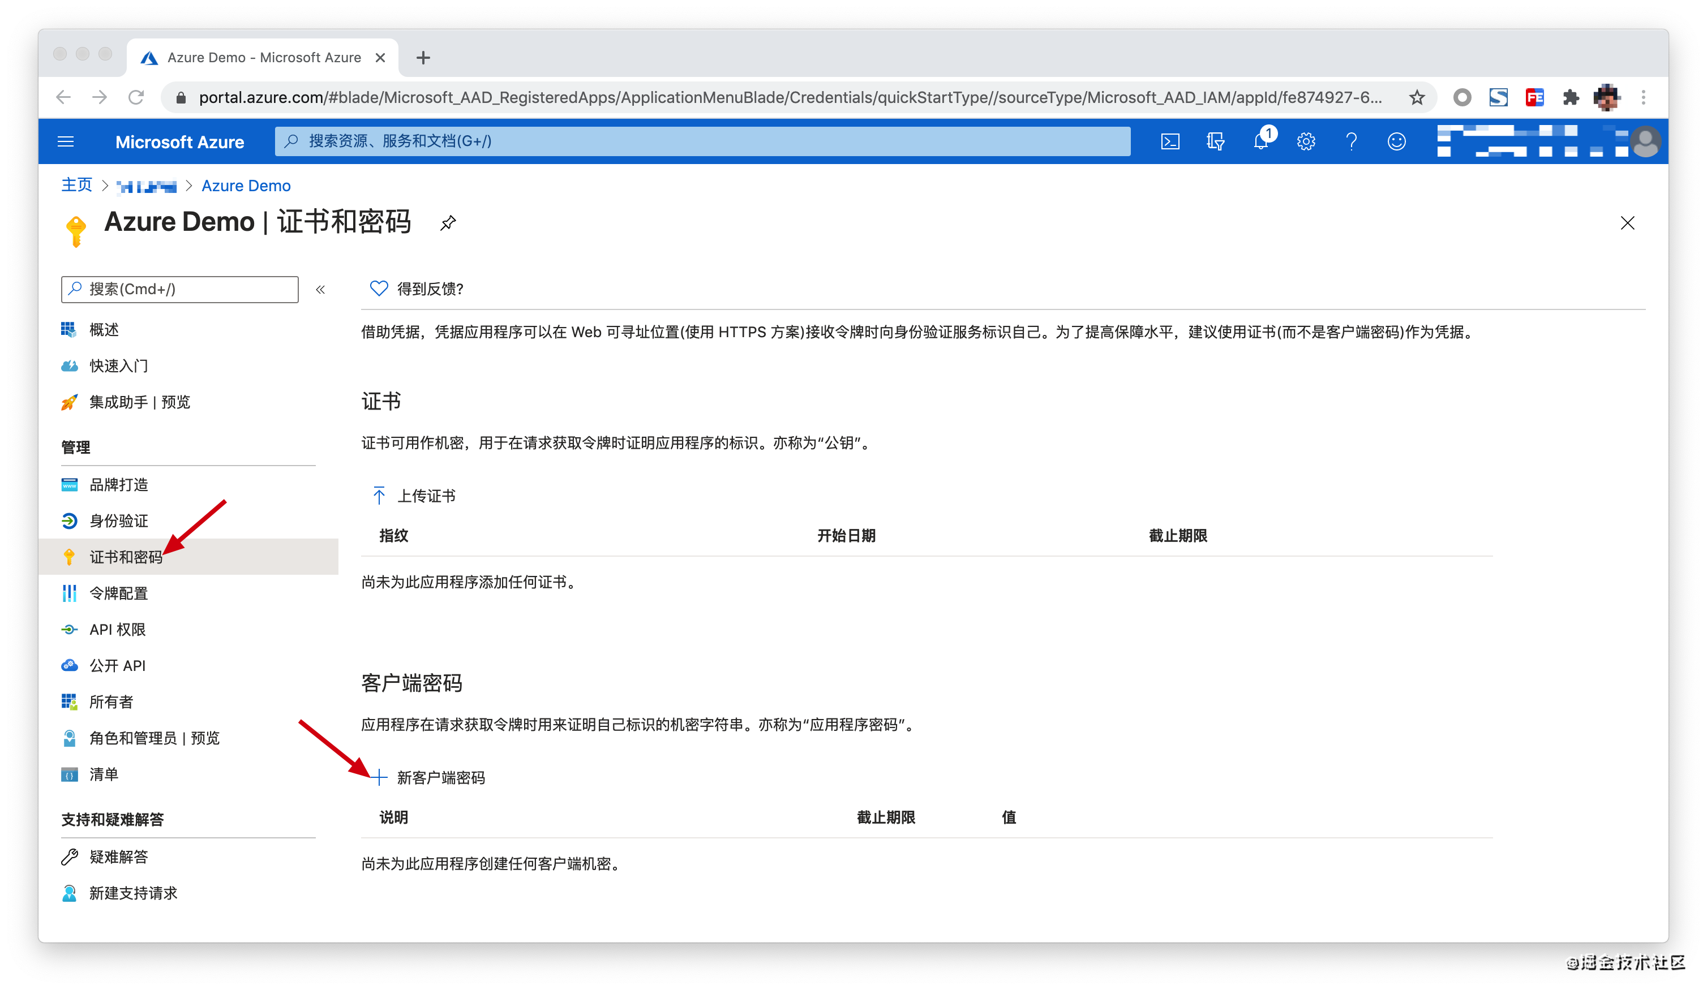Click the Azure Demo breadcrumb link
The height and width of the screenshot is (990, 1707).
click(x=246, y=186)
